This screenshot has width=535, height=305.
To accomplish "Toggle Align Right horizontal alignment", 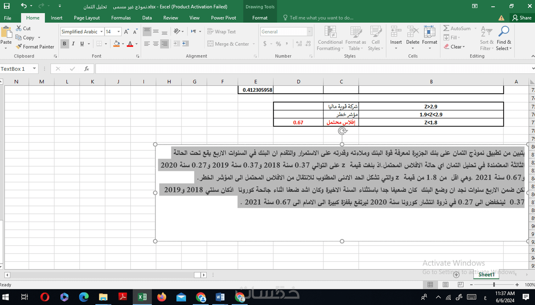I will tap(164, 44).
